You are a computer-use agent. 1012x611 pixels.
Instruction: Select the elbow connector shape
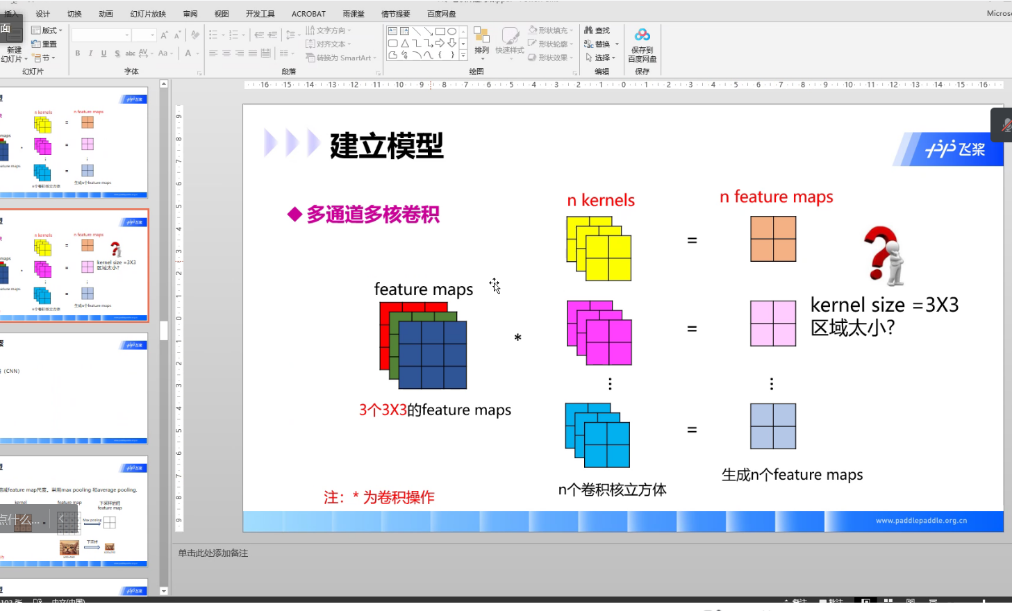click(x=417, y=43)
